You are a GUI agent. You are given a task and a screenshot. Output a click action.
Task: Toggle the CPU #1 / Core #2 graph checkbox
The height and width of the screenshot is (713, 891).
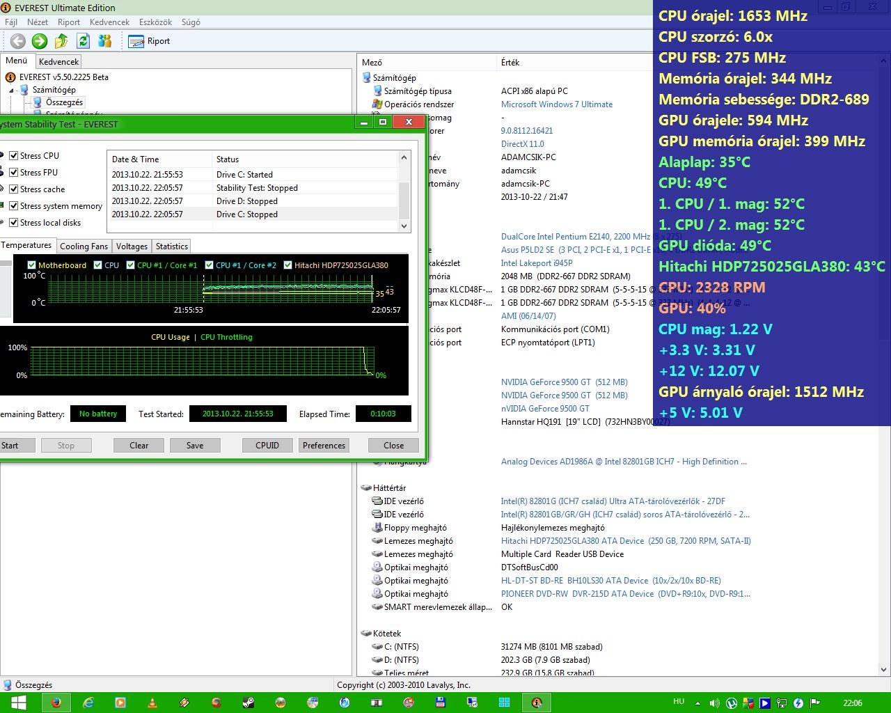pyautogui.click(x=210, y=265)
